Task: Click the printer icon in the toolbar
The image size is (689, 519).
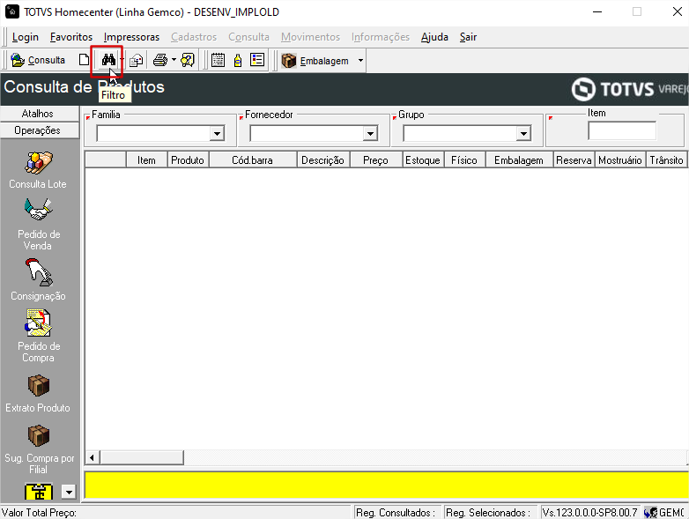Action: (x=159, y=60)
